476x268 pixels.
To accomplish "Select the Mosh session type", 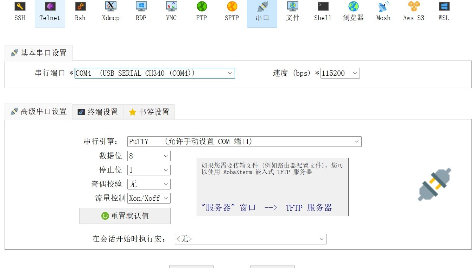I will pyautogui.click(x=383, y=12).
